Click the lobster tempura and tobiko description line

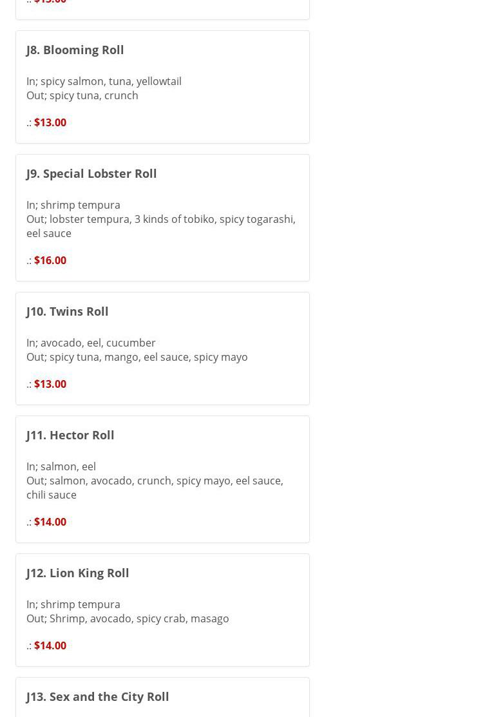[x=160, y=220]
